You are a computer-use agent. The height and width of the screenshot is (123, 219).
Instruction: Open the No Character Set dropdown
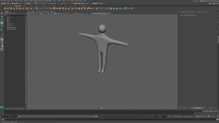(178, 117)
